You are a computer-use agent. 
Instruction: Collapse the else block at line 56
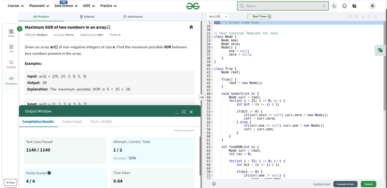(212, 122)
